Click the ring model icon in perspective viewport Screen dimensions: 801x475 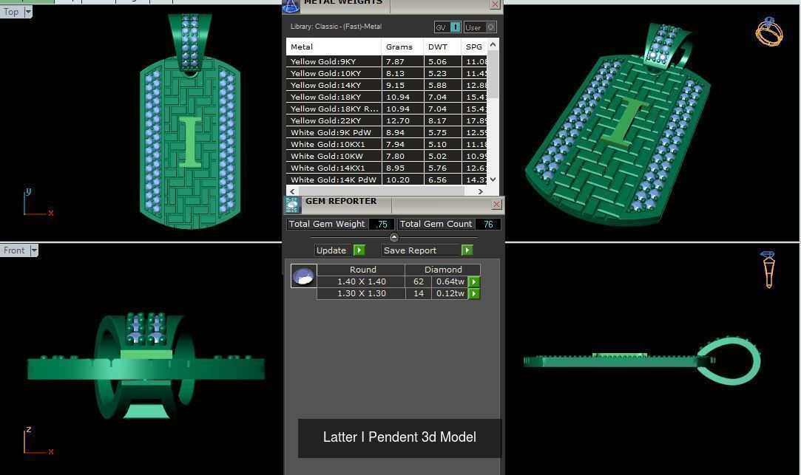[768, 32]
